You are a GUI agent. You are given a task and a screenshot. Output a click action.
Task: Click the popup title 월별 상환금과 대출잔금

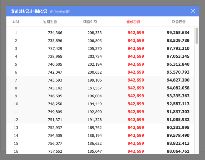point(29,11)
